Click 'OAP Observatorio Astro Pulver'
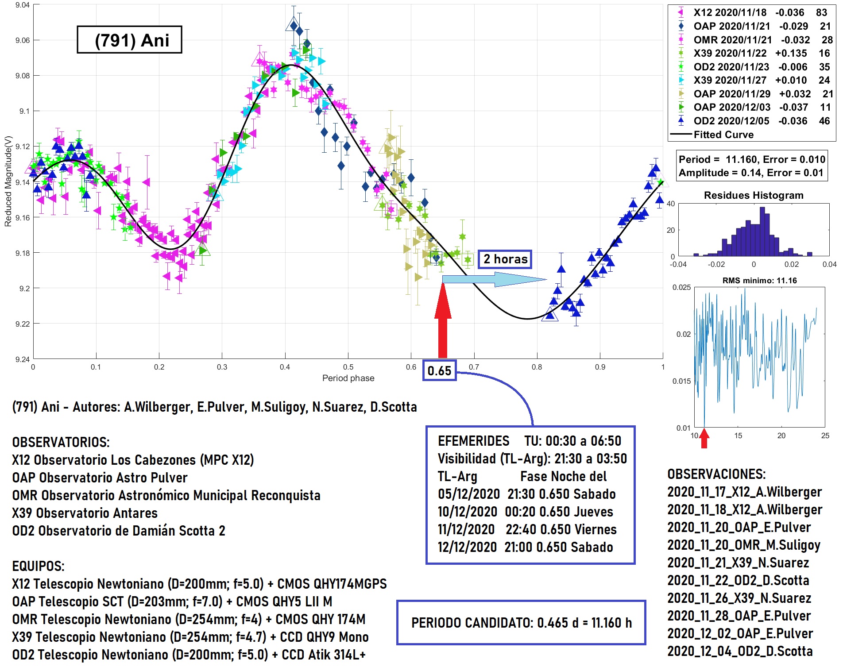Image resolution: width=843 pixels, height=667 pixels. [100, 478]
